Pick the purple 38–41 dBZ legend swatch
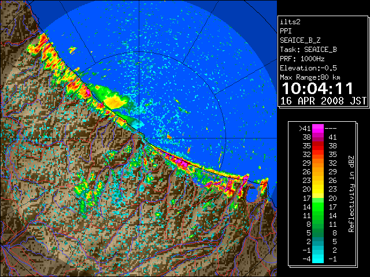Viewport: 370px width, 277px height. [318, 137]
